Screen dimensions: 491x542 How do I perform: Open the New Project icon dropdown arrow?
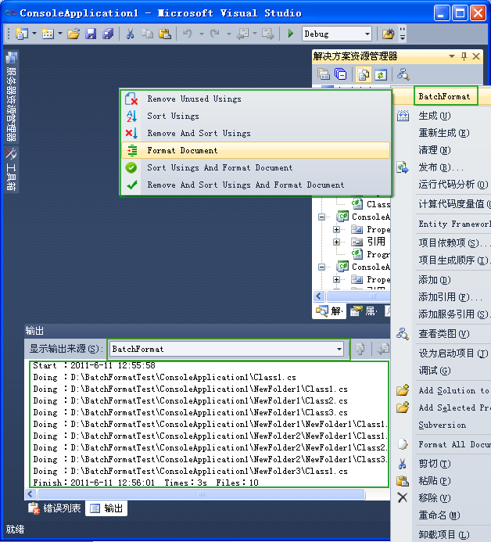[34, 34]
